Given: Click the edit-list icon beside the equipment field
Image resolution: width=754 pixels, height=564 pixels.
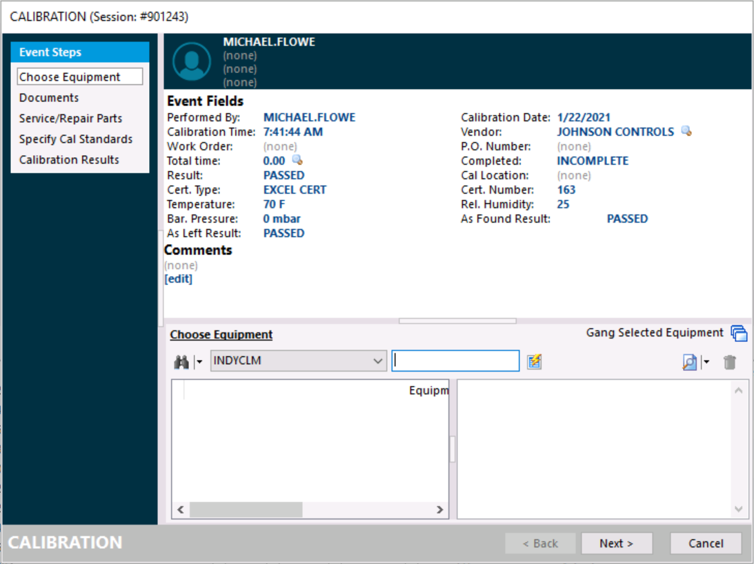Looking at the screenshot, I should tap(534, 362).
